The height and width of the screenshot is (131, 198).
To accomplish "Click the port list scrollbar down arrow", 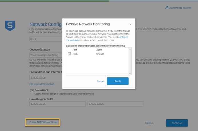I will [130, 73].
